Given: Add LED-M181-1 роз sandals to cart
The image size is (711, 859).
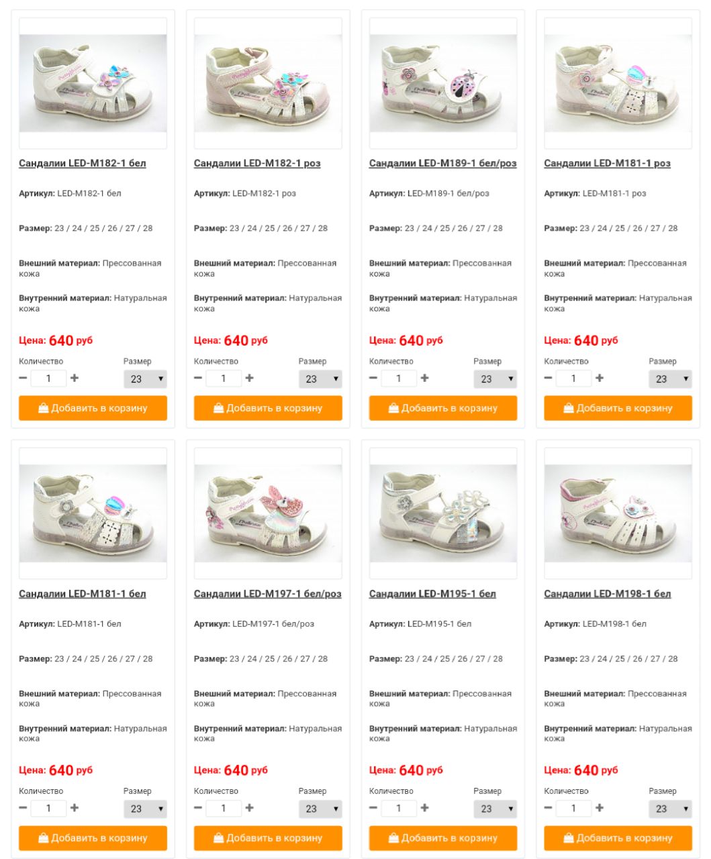Looking at the screenshot, I should coord(618,408).
